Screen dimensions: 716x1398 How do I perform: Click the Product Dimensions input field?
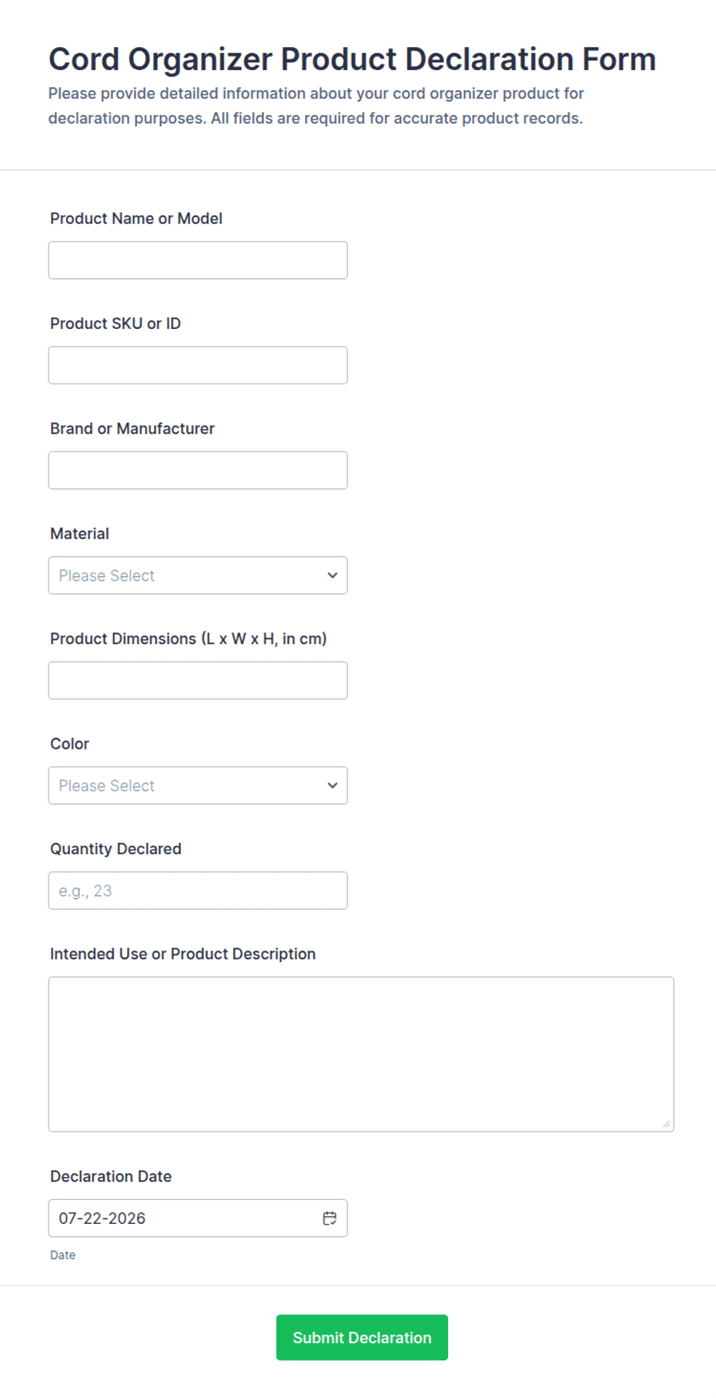tap(198, 680)
